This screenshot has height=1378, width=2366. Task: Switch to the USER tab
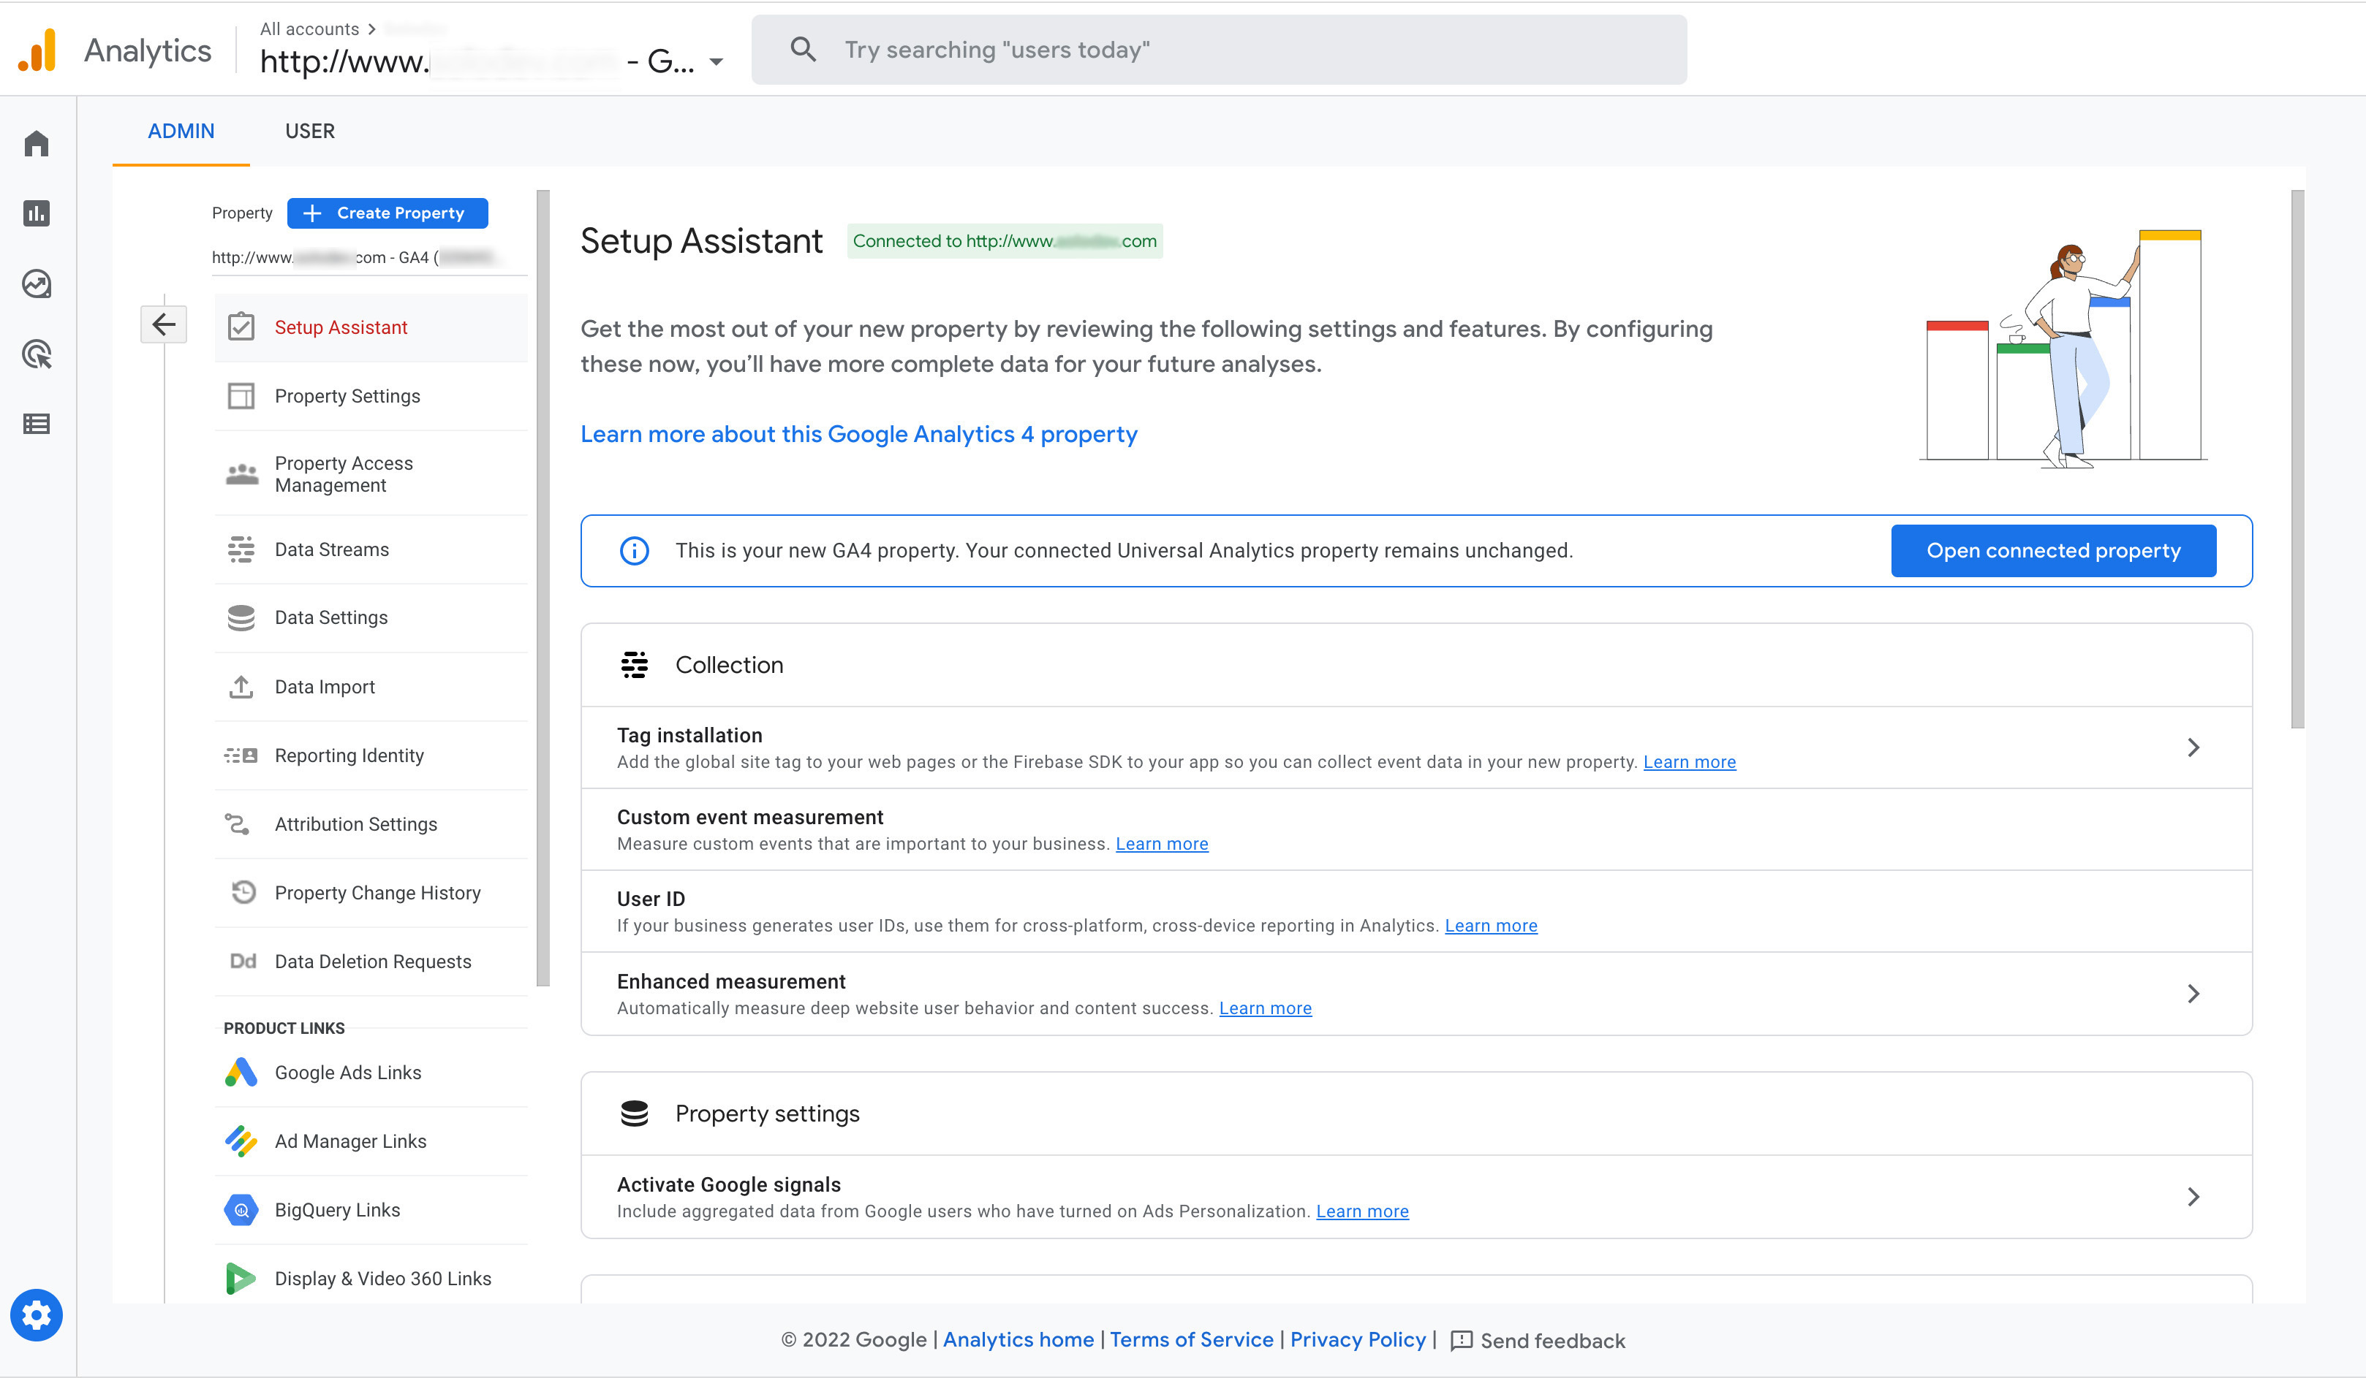pos(310,132)
